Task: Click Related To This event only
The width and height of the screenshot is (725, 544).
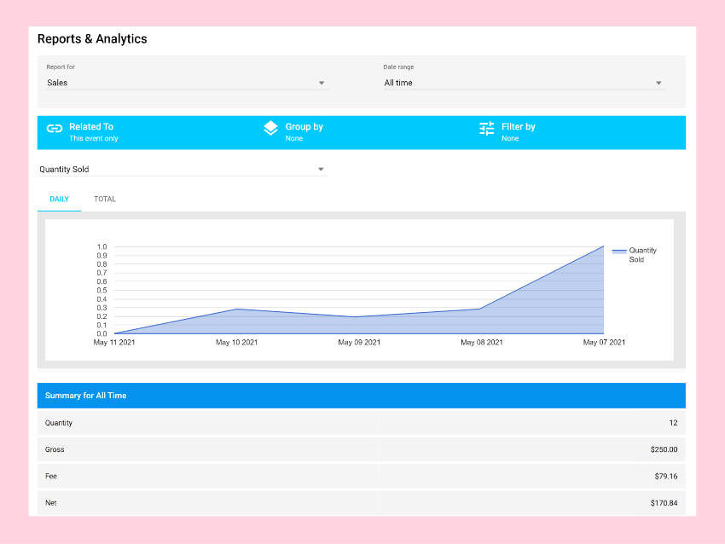Action: click(92, 132)
